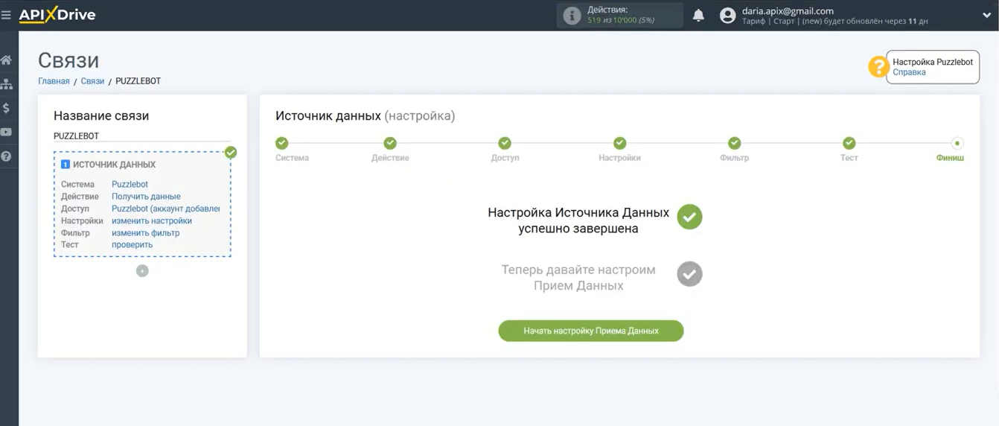Go to Главная breadcrumb

tap(54, 81)
